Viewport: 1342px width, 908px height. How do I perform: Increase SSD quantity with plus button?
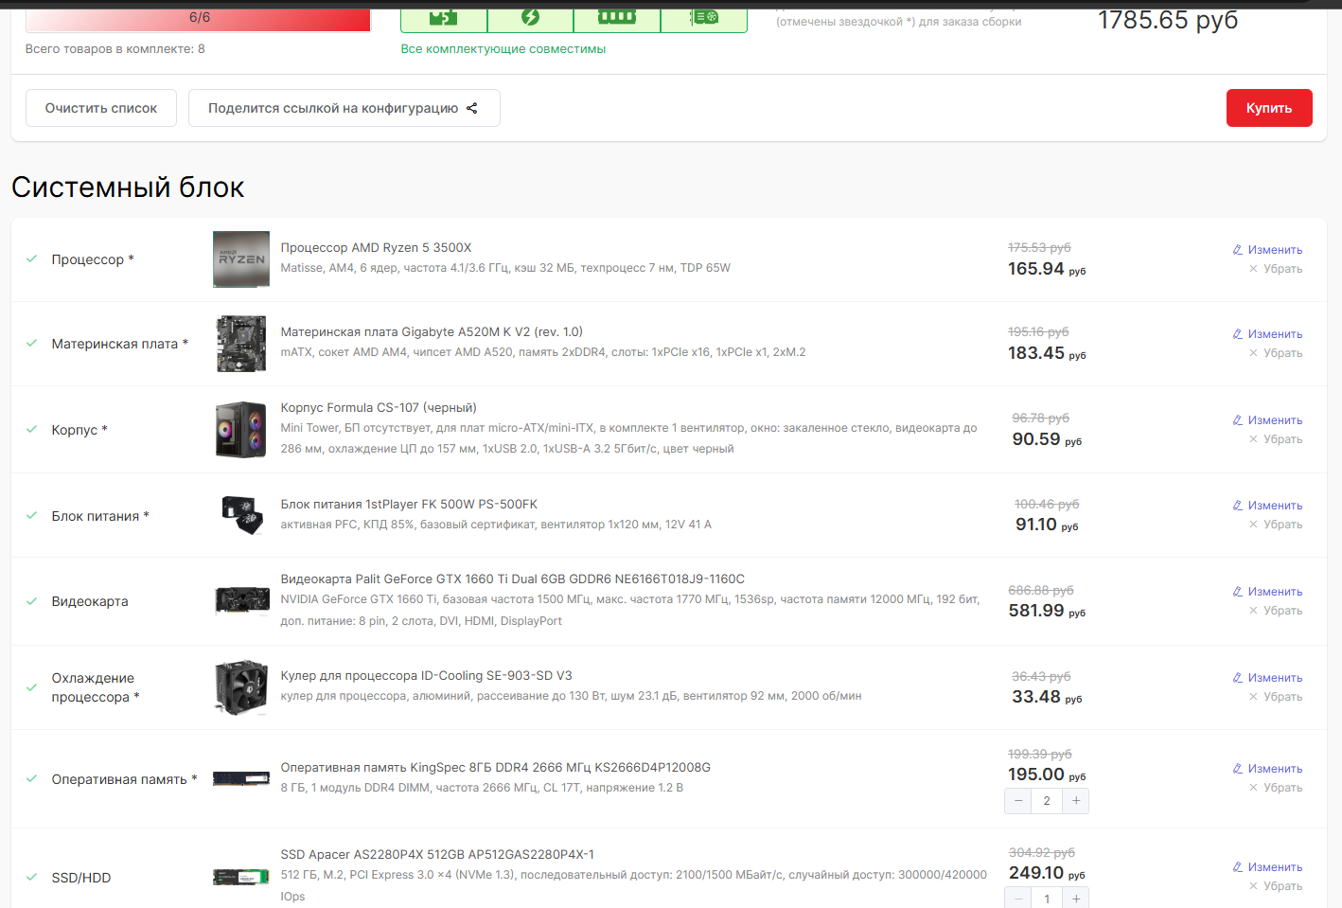coord(1076,899)
